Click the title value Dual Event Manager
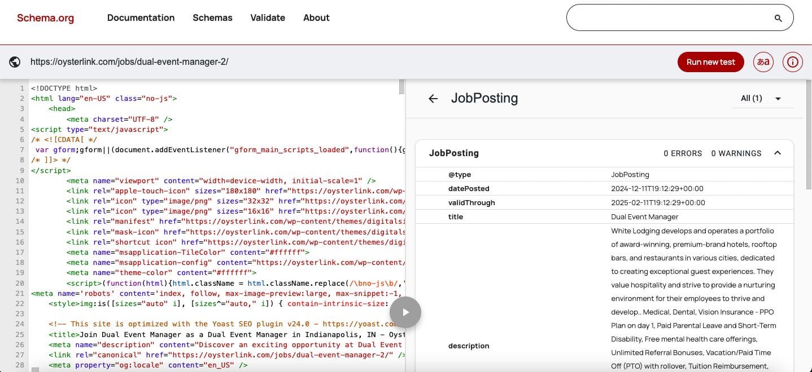Image resolution: width=812 pixels, height=372 pixels. (x=644, y=216)
